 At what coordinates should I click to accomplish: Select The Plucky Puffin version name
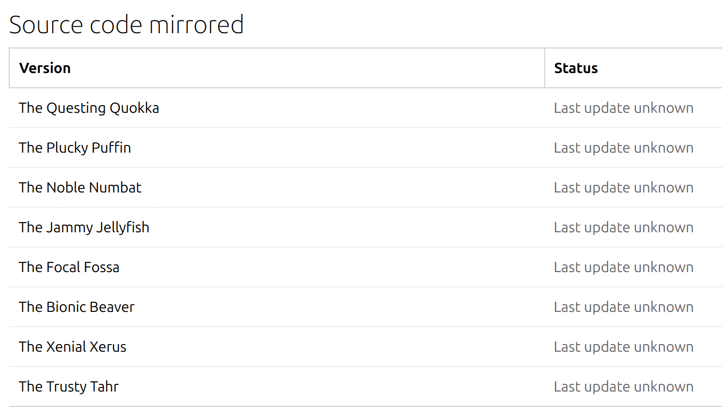tap(75, 148)
